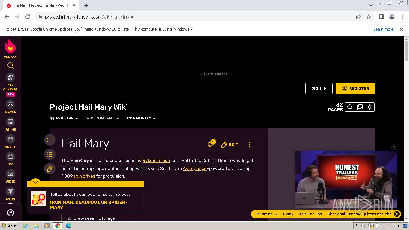Bookmark this page with star
Screen dimensions: 409x230
pos(369,17)
